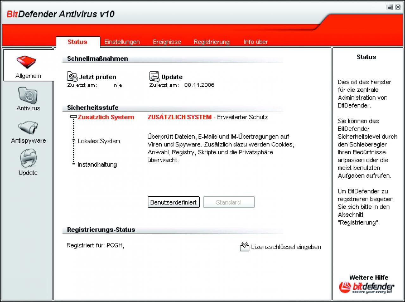Minimize the BitDefender window

tap(390, 7)
